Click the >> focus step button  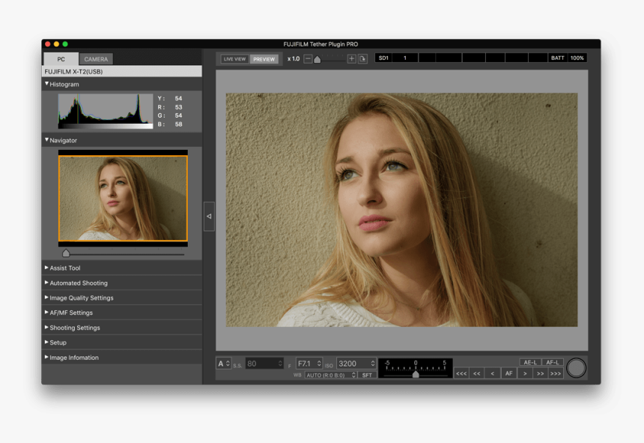click(540, 373)
